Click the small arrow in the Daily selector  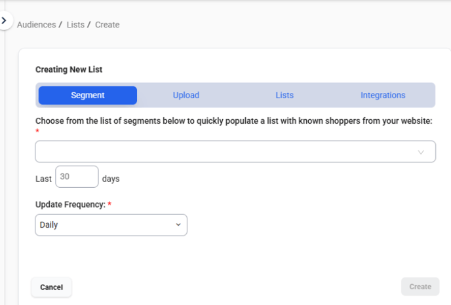178,224
